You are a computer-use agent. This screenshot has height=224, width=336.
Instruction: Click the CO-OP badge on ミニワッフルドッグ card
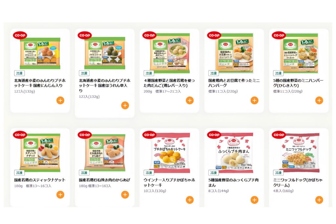279,135
